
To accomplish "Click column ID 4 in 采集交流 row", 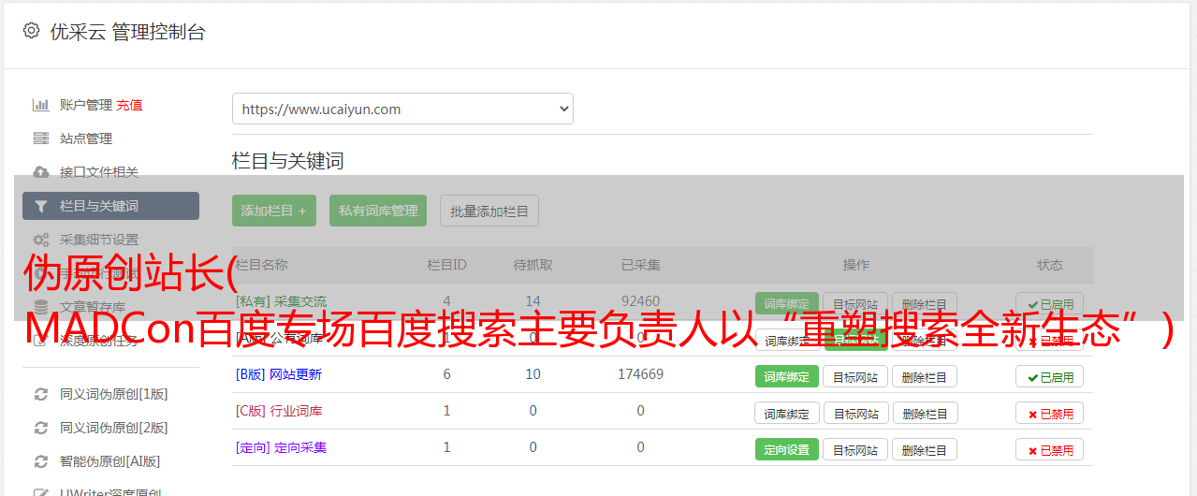I will point(446,301).
